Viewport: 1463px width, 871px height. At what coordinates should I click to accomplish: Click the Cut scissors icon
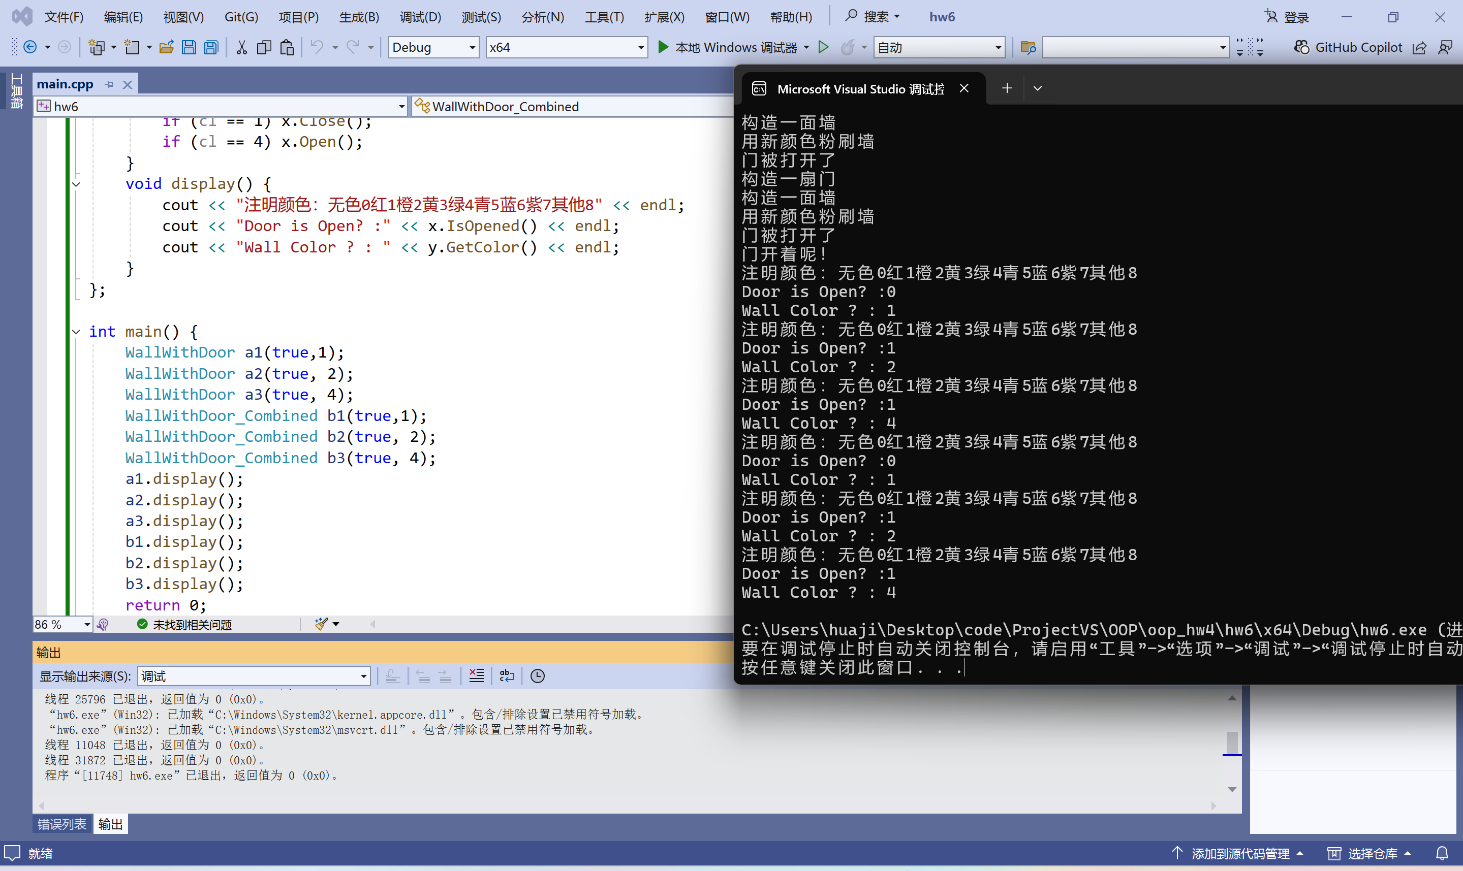pyautogui.click(x=241, y=48)
